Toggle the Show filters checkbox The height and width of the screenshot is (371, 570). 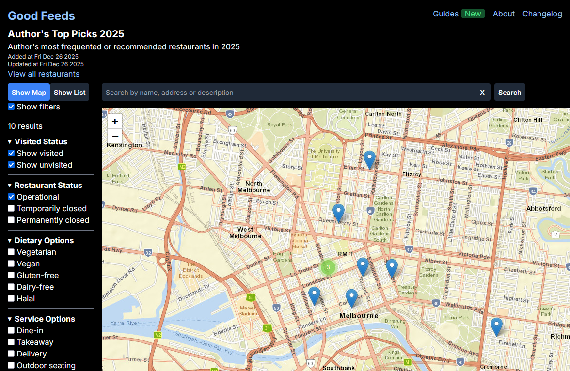coord(11,107)
